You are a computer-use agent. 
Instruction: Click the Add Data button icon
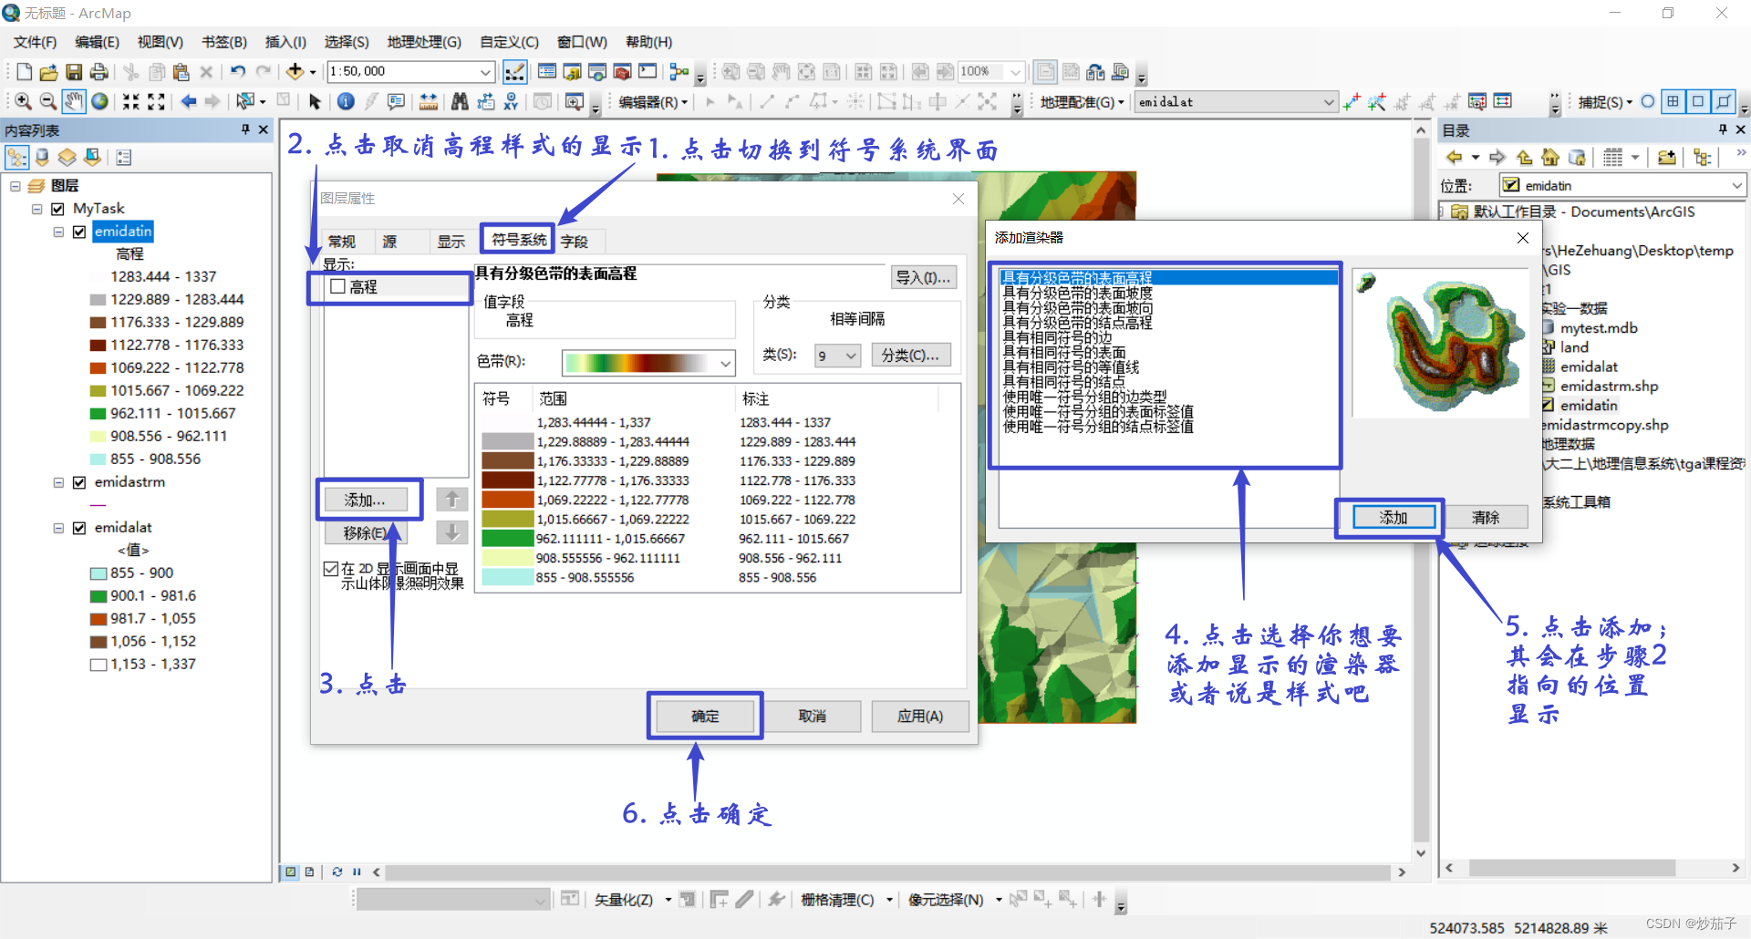coord(295,71)
